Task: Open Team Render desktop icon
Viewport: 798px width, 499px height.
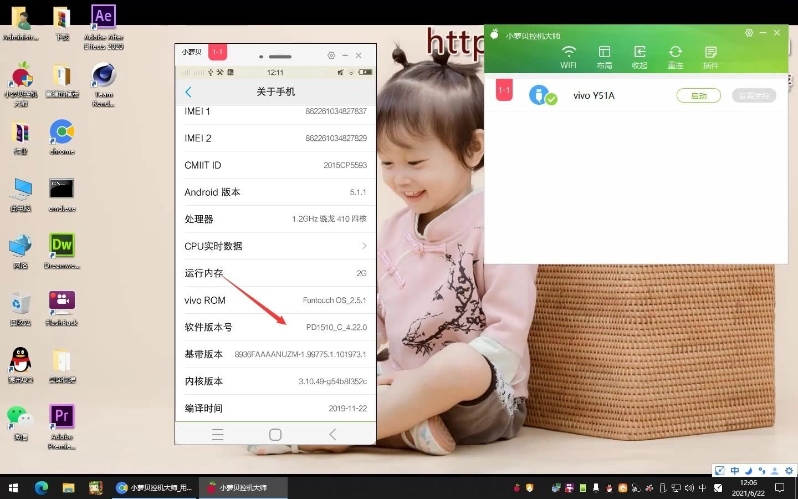Action: [x=104, y=84]
